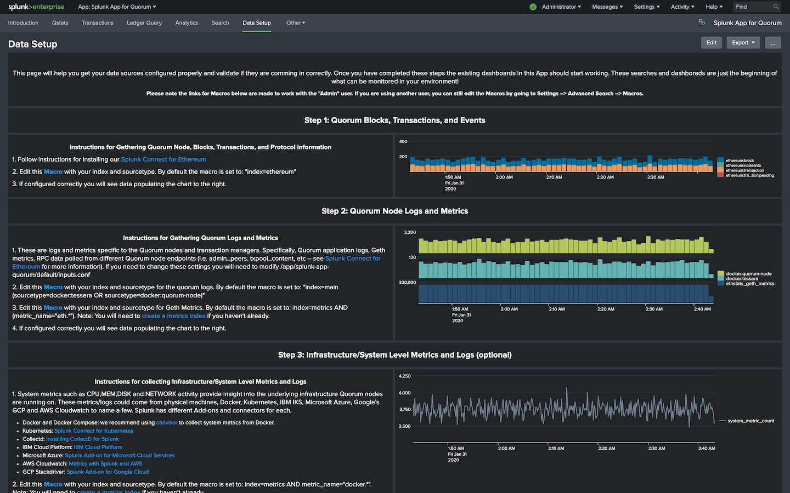Open the App: Splunk App for Quorum dropdown

point(117,7)
